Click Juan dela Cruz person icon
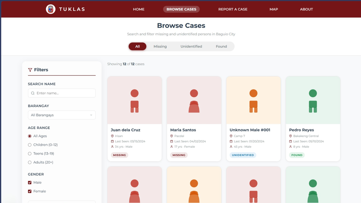 tap(112, 147)
